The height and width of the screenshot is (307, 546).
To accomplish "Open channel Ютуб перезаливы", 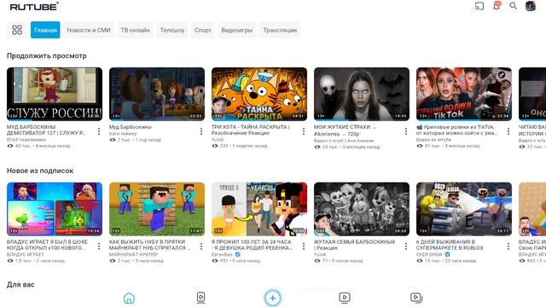I will click(26, 140).
